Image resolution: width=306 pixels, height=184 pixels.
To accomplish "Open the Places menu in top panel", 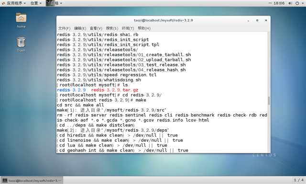I will (36, 3).
